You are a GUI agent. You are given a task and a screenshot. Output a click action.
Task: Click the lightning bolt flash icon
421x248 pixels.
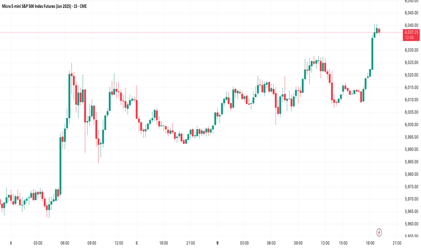point(379,232)
